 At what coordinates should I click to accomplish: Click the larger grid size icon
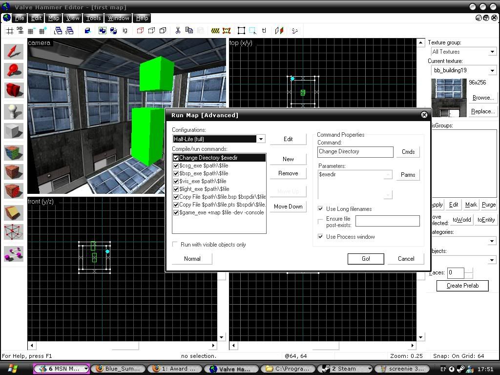(x=42, y=31)
